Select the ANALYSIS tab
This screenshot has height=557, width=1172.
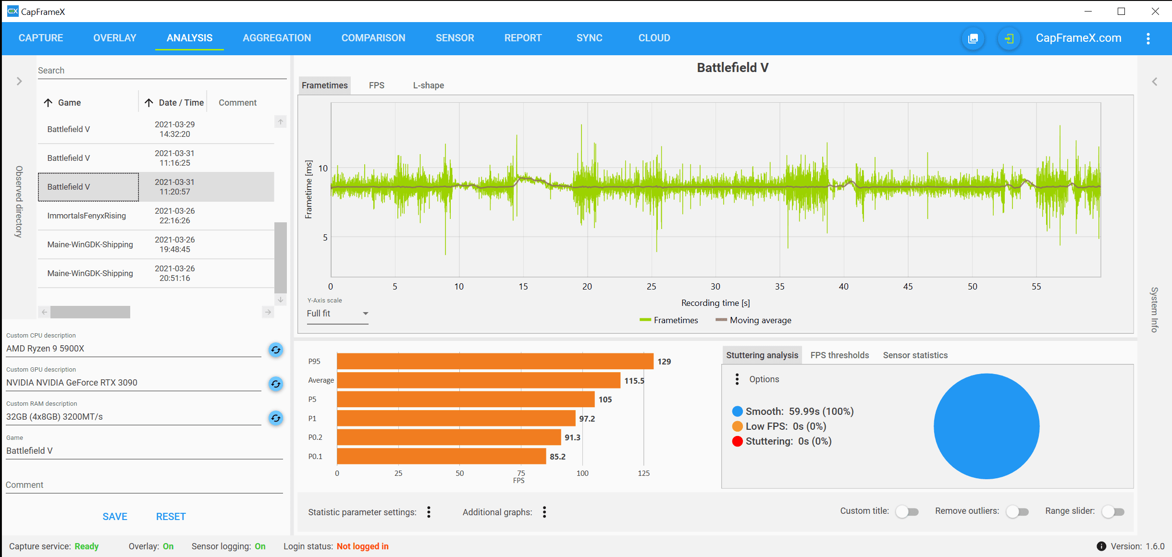(x=189, y=38)
